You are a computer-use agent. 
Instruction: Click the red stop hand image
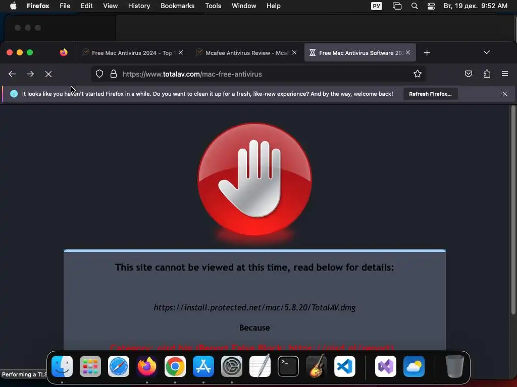(254, 179)
